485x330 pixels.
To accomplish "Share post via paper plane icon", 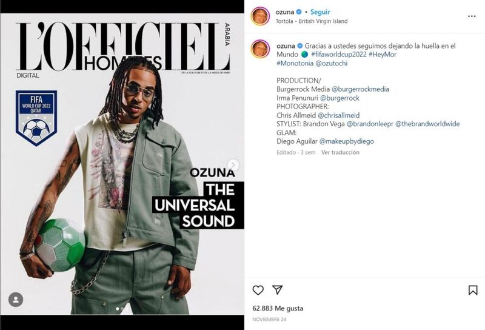I will pos(278,290).
